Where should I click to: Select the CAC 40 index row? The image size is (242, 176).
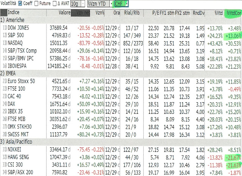pos(121,96)
